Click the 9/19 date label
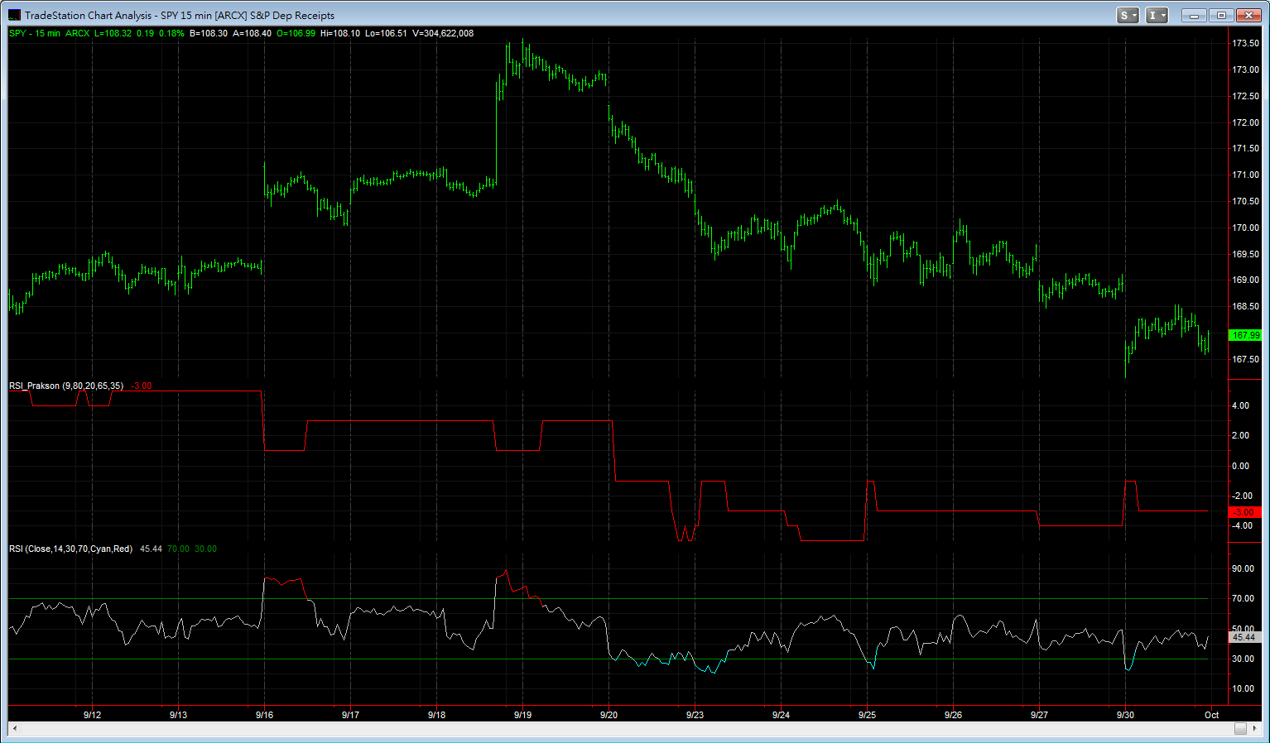Image resolution: width=1270 pixels, height=743 pixels. pos(523,716)
